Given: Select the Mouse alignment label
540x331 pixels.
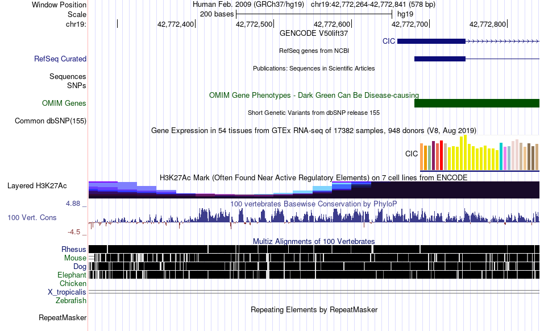Looking at the screenshot, I should 75,258.
